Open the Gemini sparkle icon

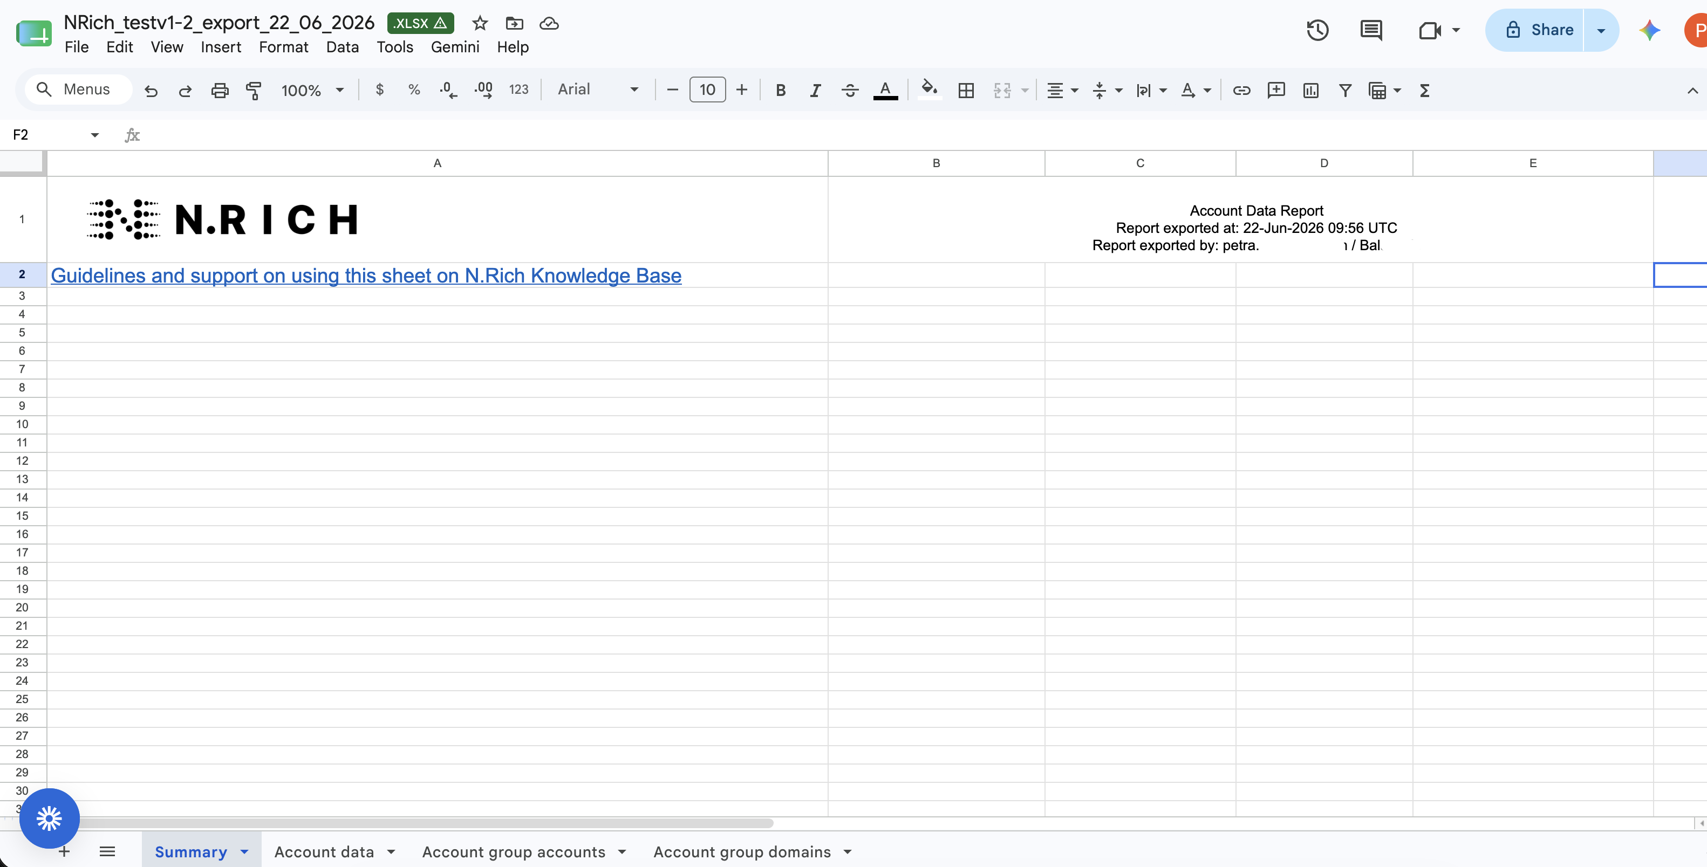[x=1649, y=30]
